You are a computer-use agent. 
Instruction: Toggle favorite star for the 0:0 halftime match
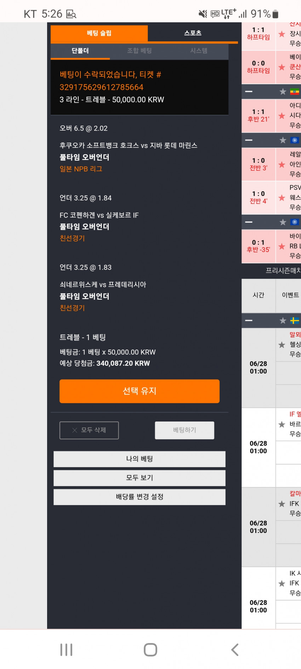coord(282,67)
